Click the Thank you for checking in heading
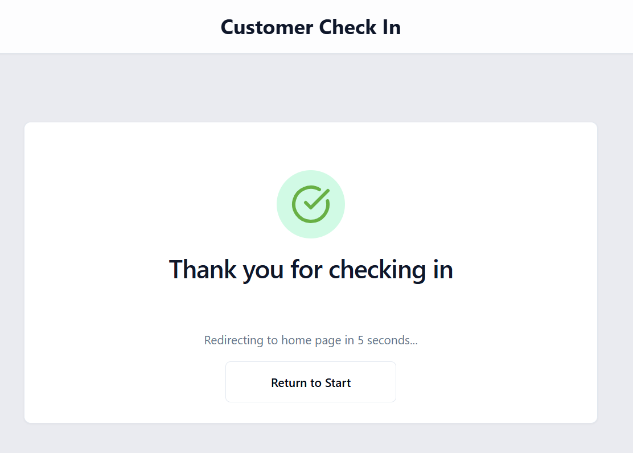 point(311,269)
